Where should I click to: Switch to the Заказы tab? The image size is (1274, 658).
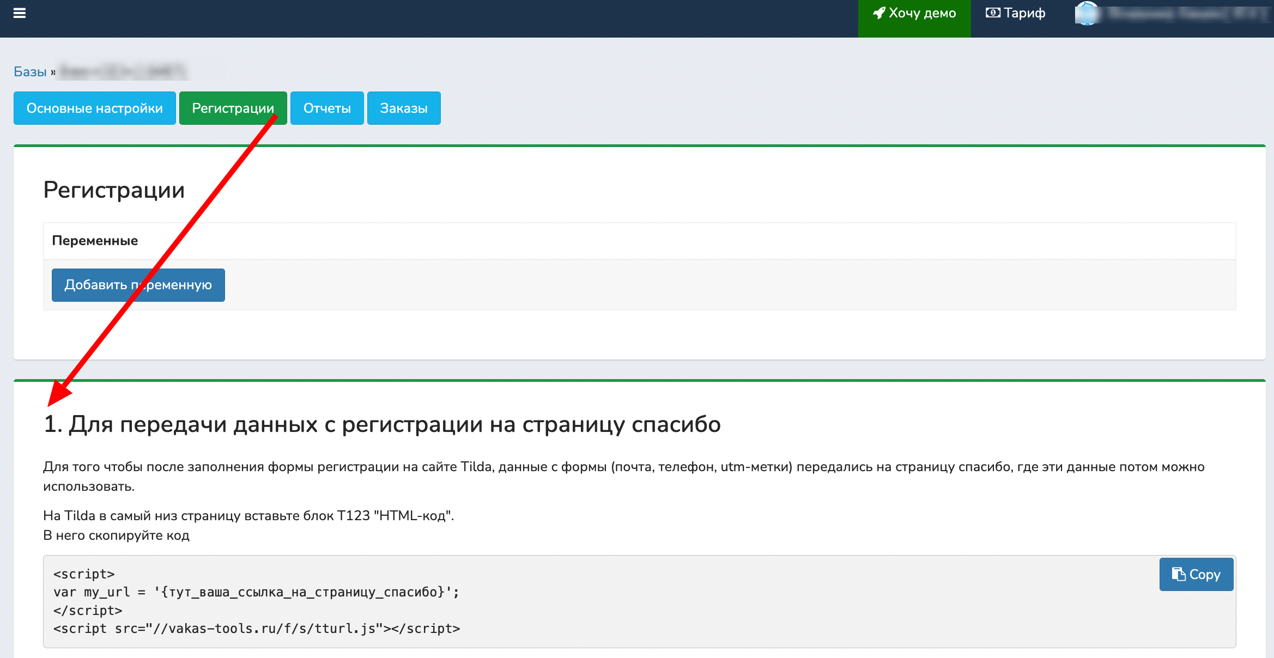404,108
